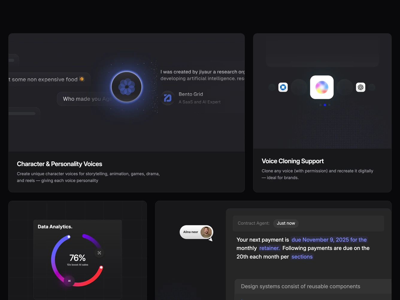Select the Chase bank logo icon

[283, 87]
